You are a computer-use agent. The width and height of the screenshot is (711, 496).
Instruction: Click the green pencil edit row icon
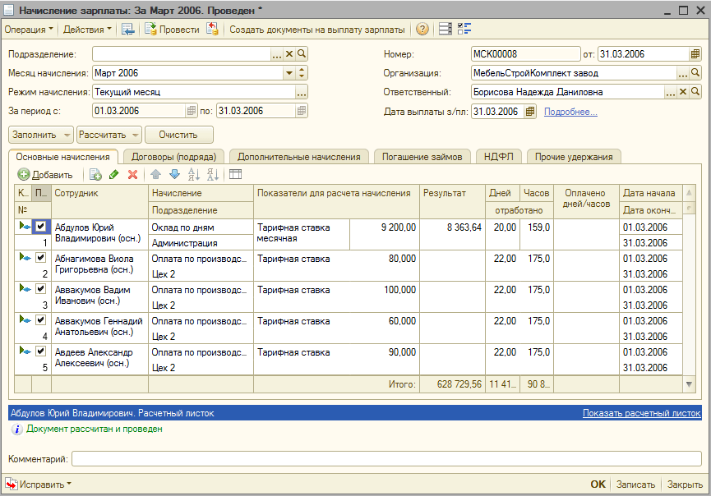(113, 174)
